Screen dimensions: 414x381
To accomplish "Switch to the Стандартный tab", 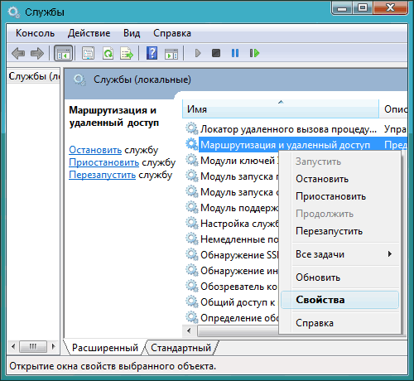I will tap(181, 348).
